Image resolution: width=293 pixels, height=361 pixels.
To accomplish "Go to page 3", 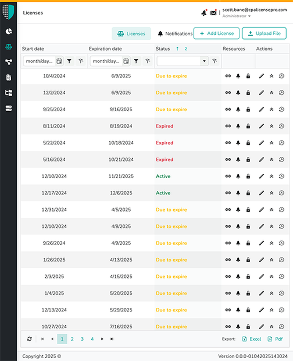I will click(82, 339).
